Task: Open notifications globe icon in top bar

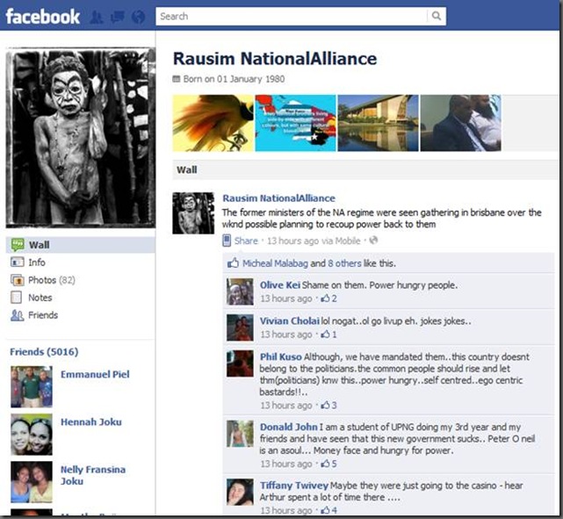Action: [138, 17]
